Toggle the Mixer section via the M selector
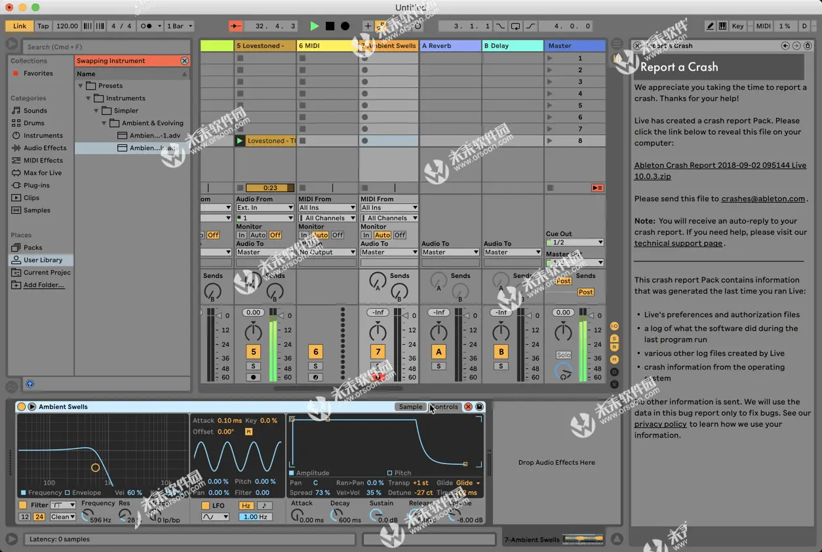The image size is (822, 552). click(614, 359)
